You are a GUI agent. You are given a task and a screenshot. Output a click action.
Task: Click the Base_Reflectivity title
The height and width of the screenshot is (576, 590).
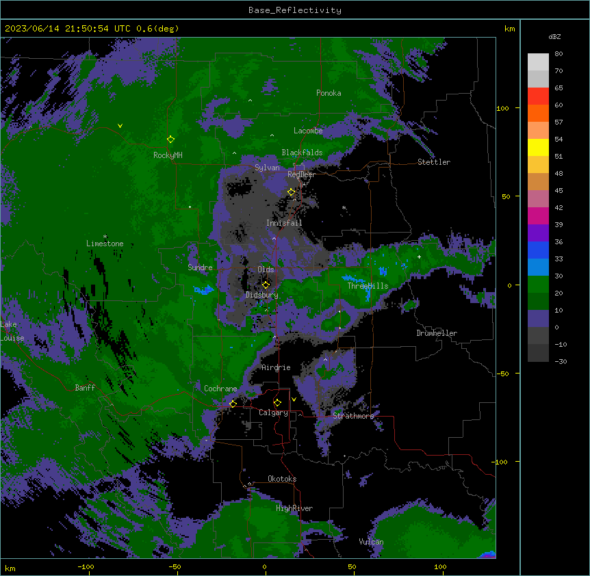click(295, 10)
